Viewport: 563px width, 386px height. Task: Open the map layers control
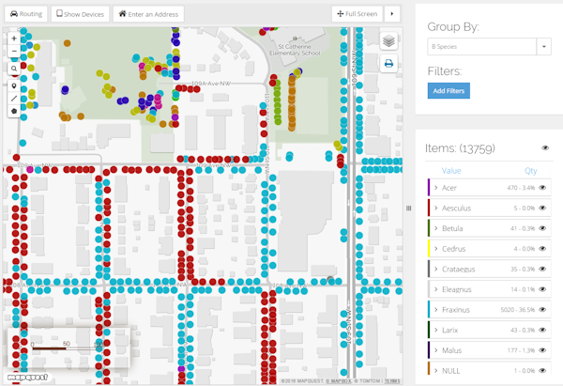[x=388, y=41]
